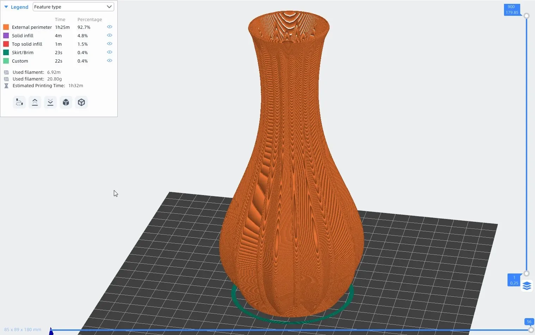Click the Feature type dropdown arrow
The image size is (535, 335).
click(x=109, y=7)
